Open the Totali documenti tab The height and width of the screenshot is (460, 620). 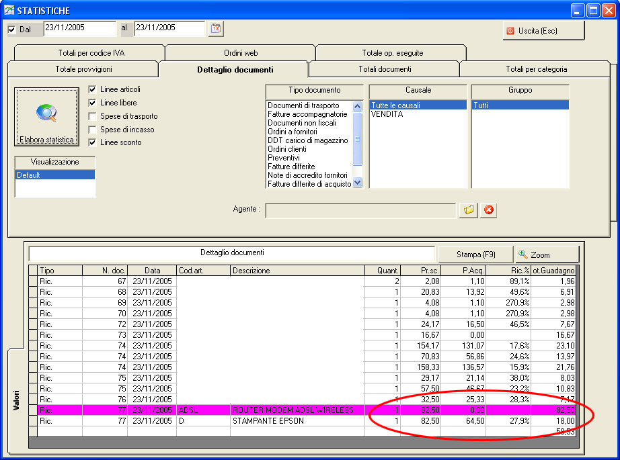[x=385, y=69]
